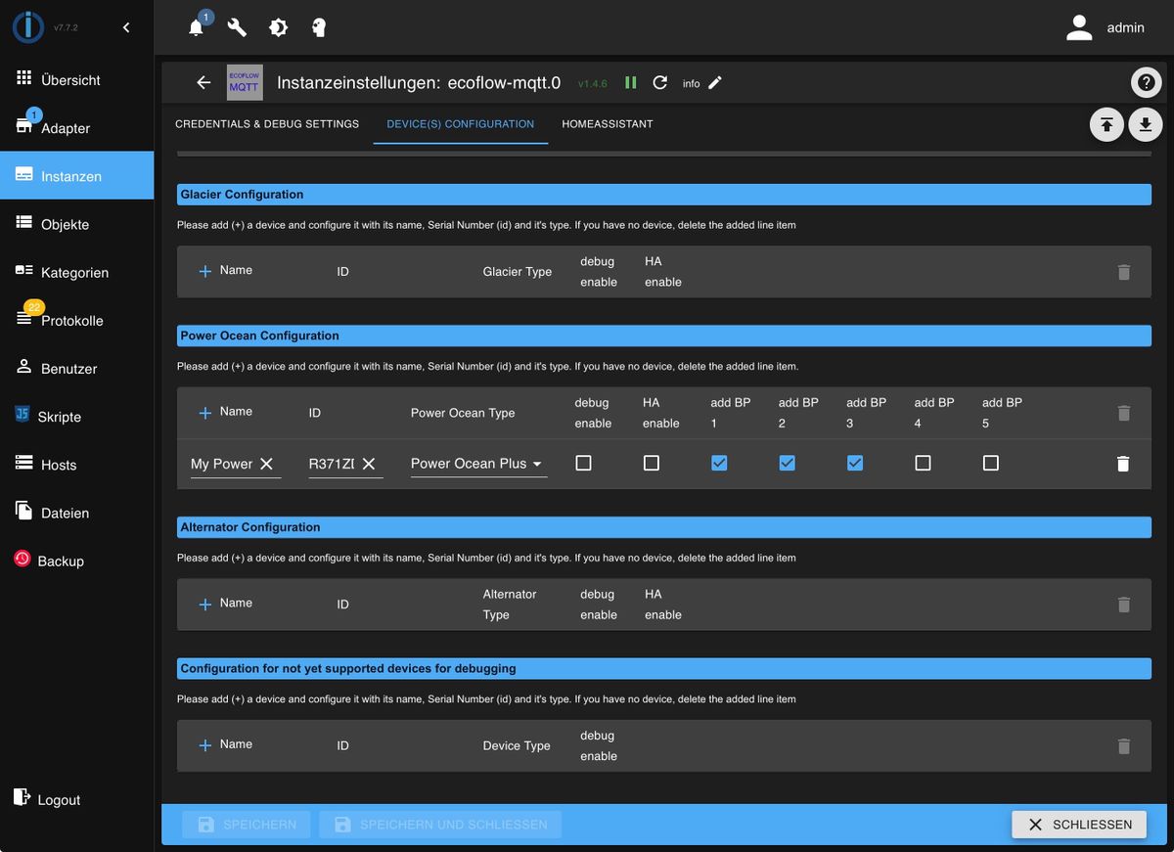Delete the My Power Ocean row
This screenshot has height=852, width=1174.
[x=1123, y=464]
